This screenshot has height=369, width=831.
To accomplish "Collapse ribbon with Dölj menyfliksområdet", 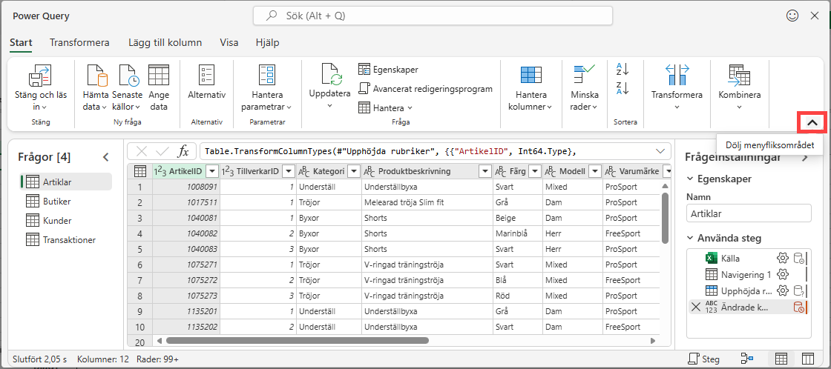I will (812, 122).
